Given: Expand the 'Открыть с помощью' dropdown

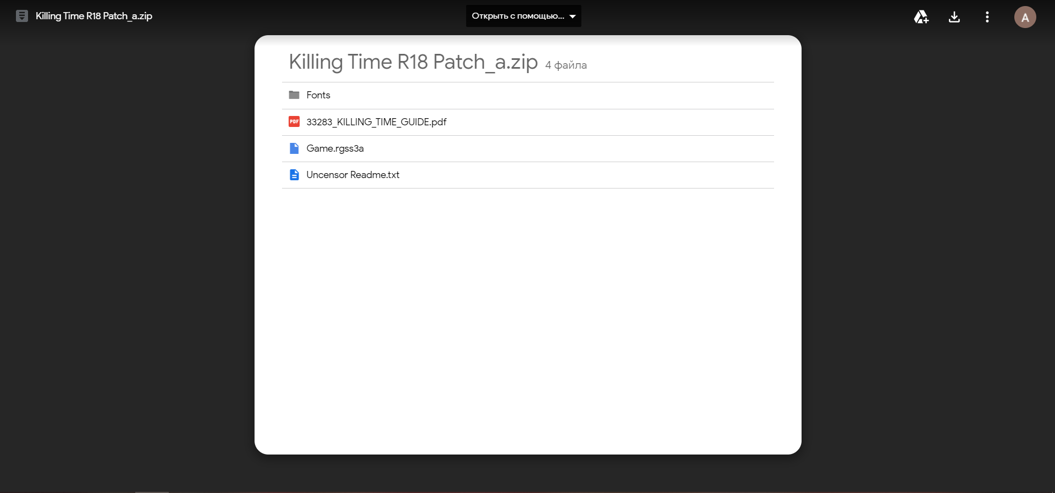Looking at the screenshot, I should [523, 16].
